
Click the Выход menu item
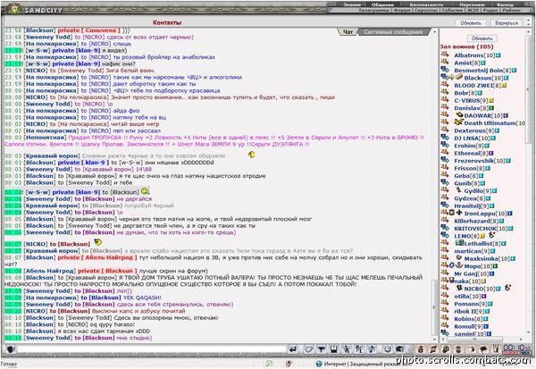tap(506, 4)
